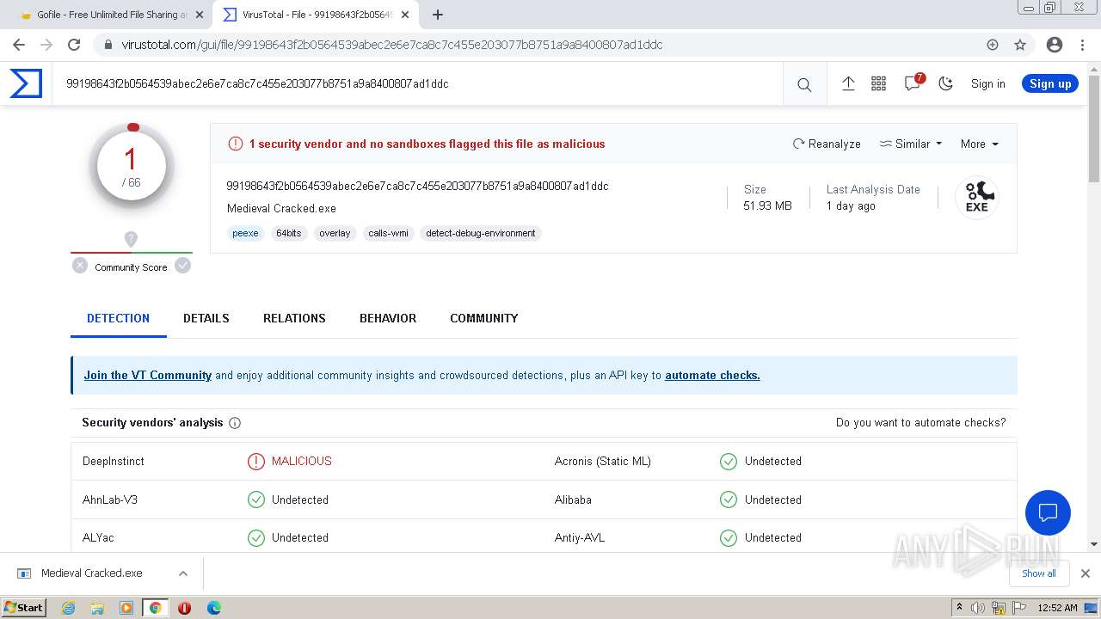
Task: Click Security vendors' analysis info icon
Action: (x=235, y=423)
